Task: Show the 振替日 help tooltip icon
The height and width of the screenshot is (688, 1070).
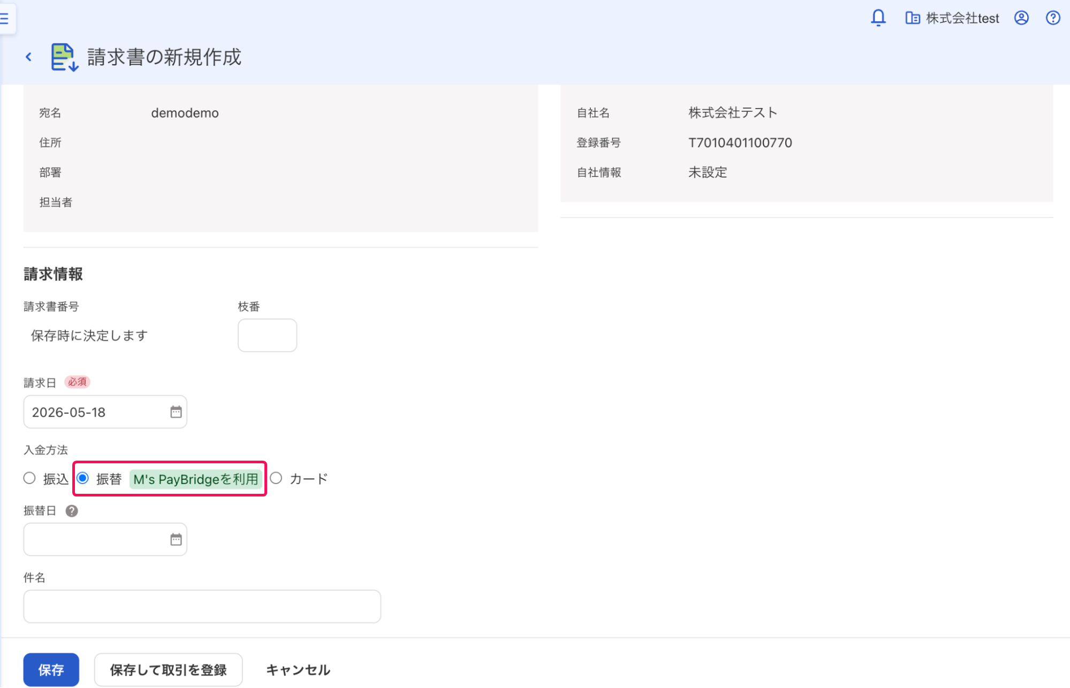Action: [72, 511]
